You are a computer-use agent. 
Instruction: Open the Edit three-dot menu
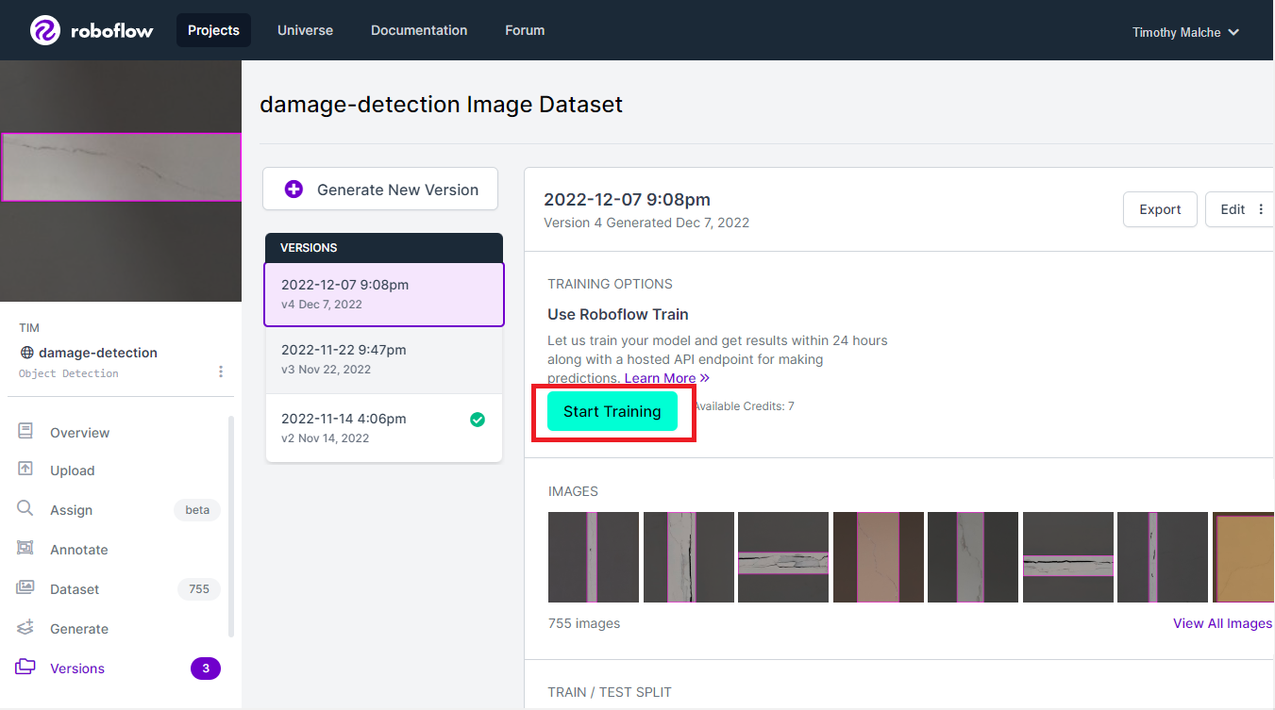[x=1261, y=209]
